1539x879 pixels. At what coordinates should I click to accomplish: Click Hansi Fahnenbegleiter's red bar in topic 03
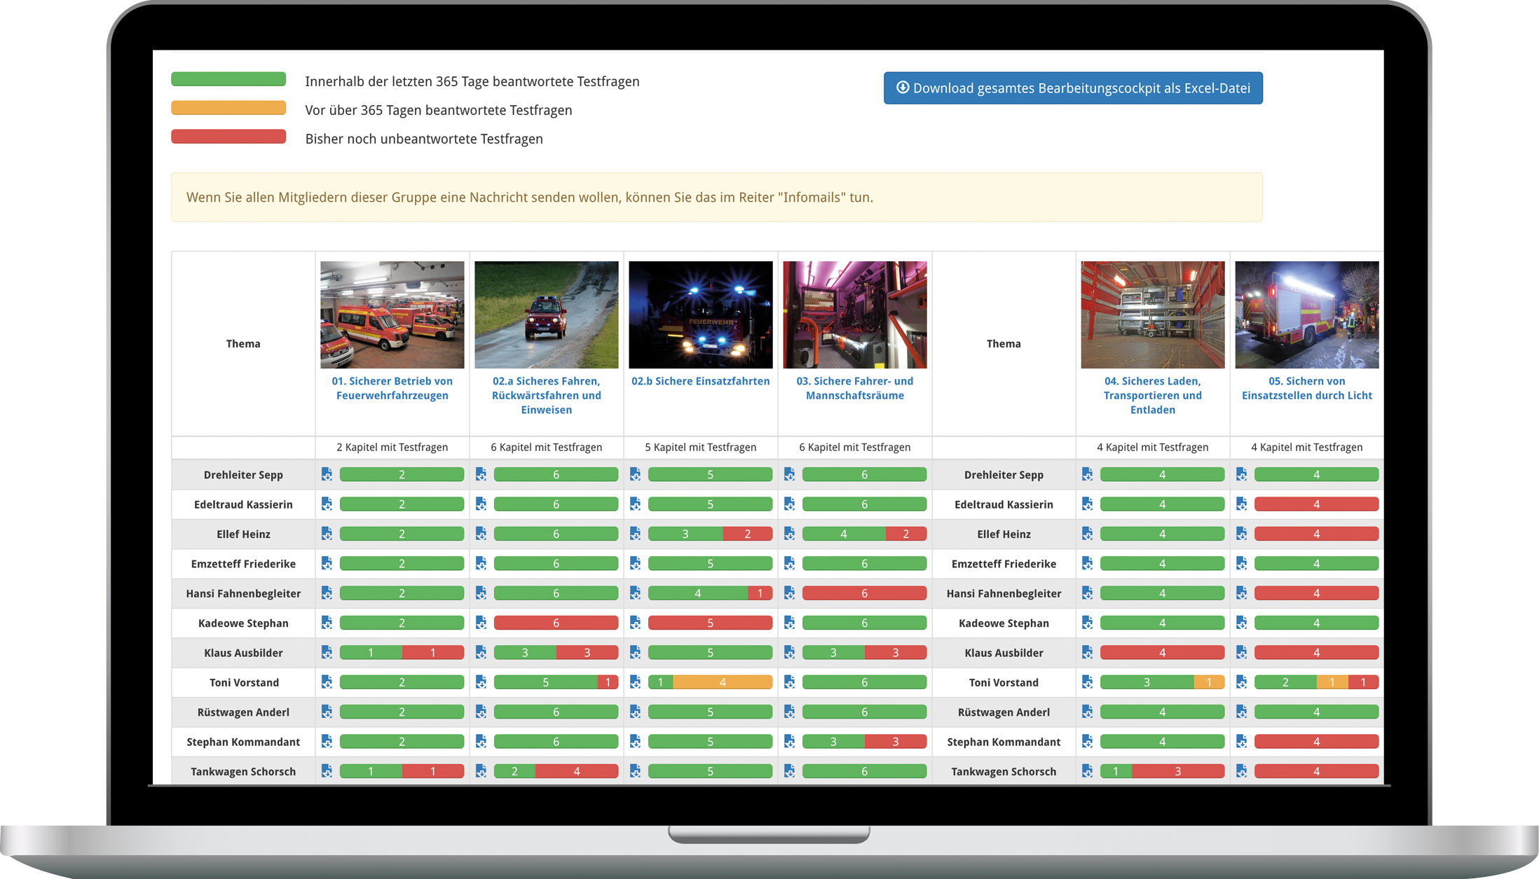[x=864, y=593]
